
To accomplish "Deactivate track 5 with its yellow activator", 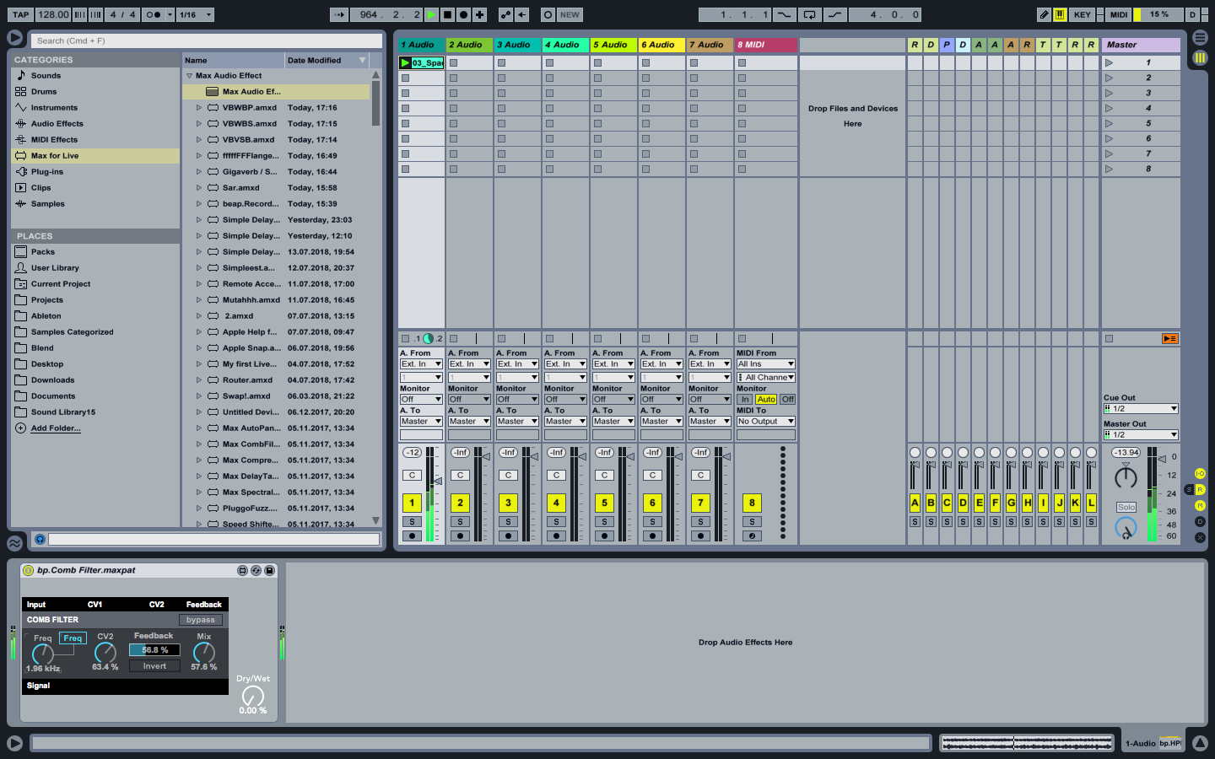I will tap(604, 503).
